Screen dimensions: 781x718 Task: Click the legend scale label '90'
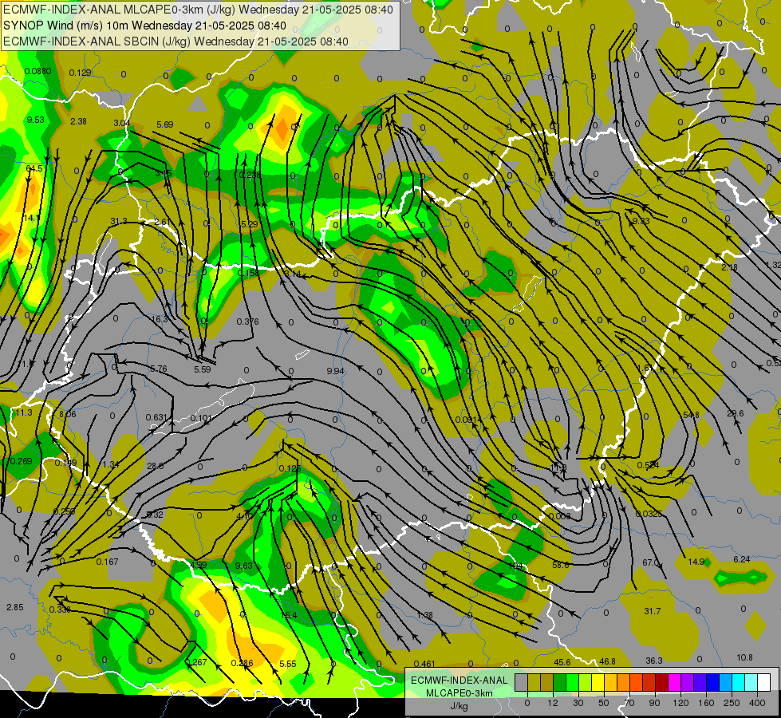(x=654, y=703)
